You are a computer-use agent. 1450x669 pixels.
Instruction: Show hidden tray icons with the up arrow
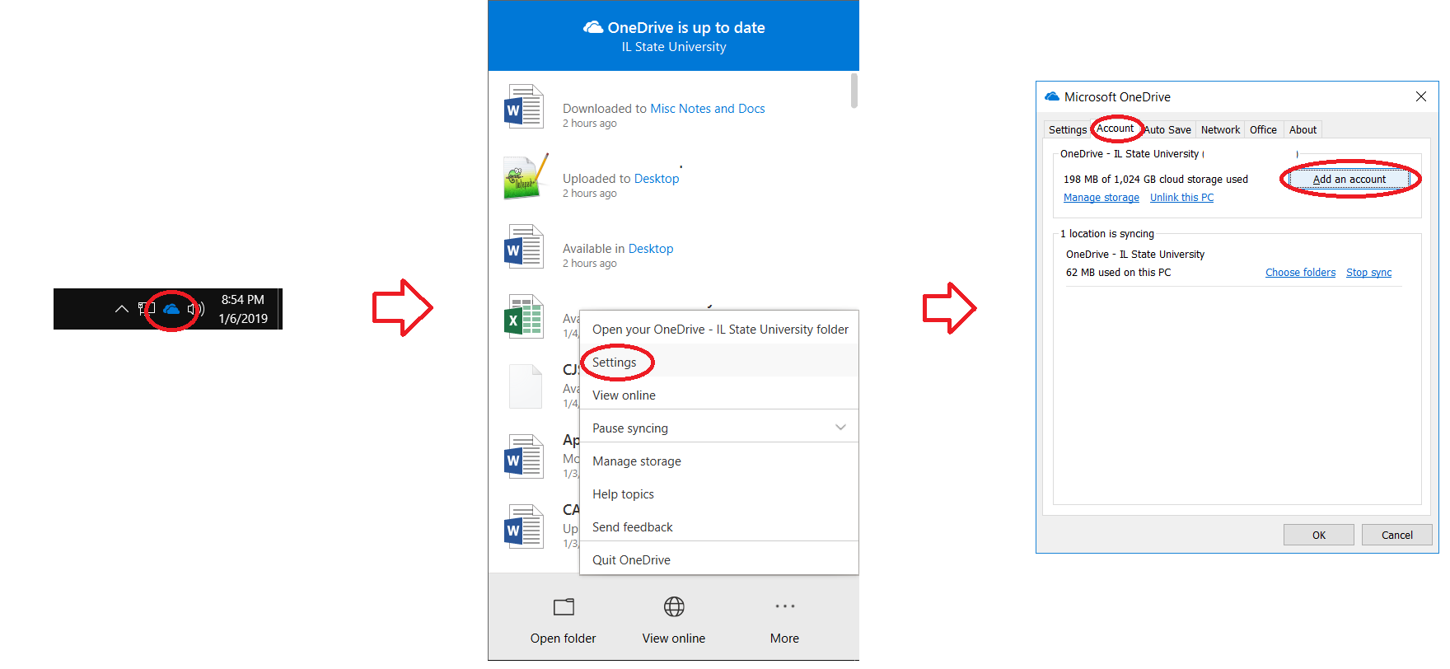(122, 309)
